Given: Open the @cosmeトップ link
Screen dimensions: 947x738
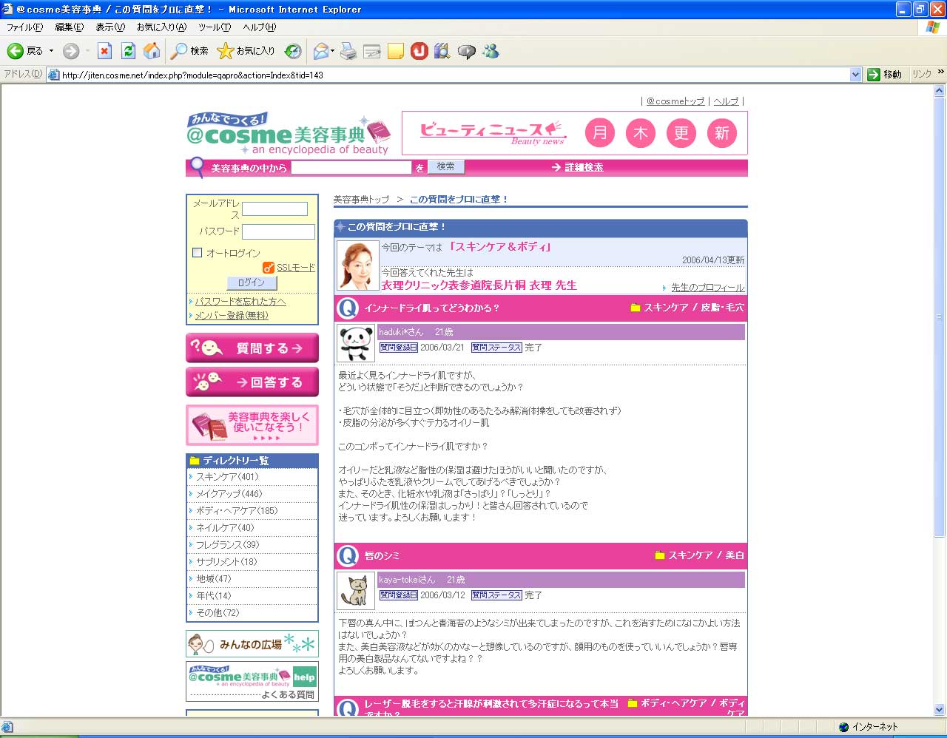Looking at the screenshot, I should pyautogui.click(x=675, y=101).
